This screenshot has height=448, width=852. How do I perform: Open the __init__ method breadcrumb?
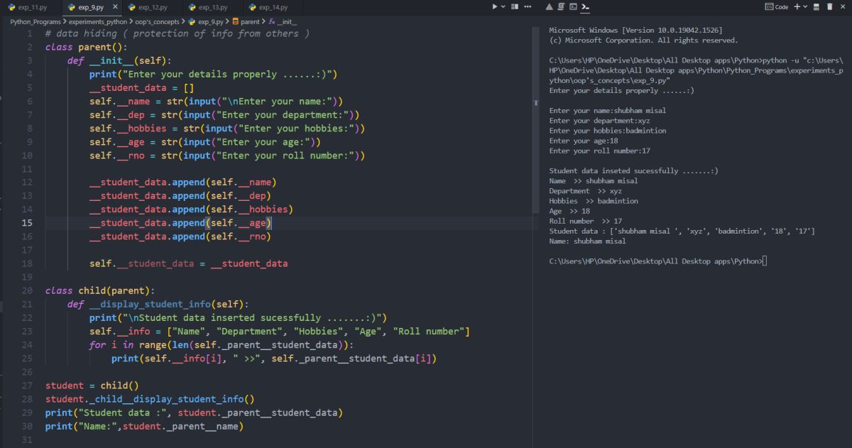(x=282, y=21)
